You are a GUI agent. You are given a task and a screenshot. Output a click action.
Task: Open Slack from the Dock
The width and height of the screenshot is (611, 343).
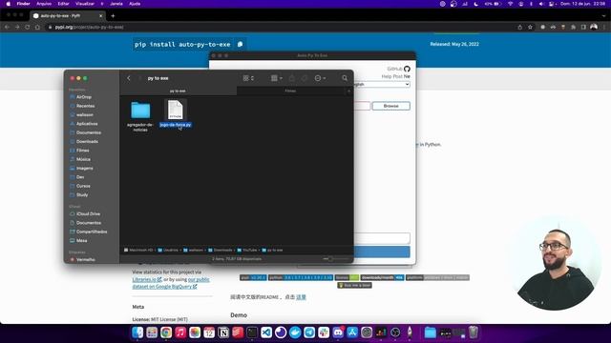tap(324, 333)
